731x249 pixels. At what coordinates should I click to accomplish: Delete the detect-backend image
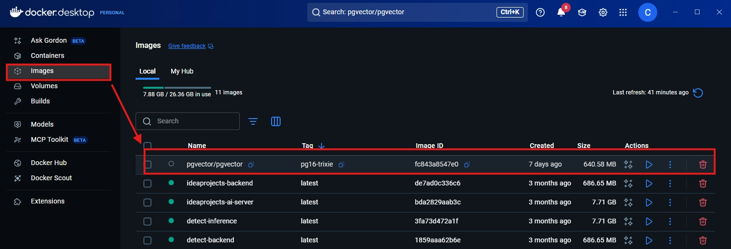[702, 240]
